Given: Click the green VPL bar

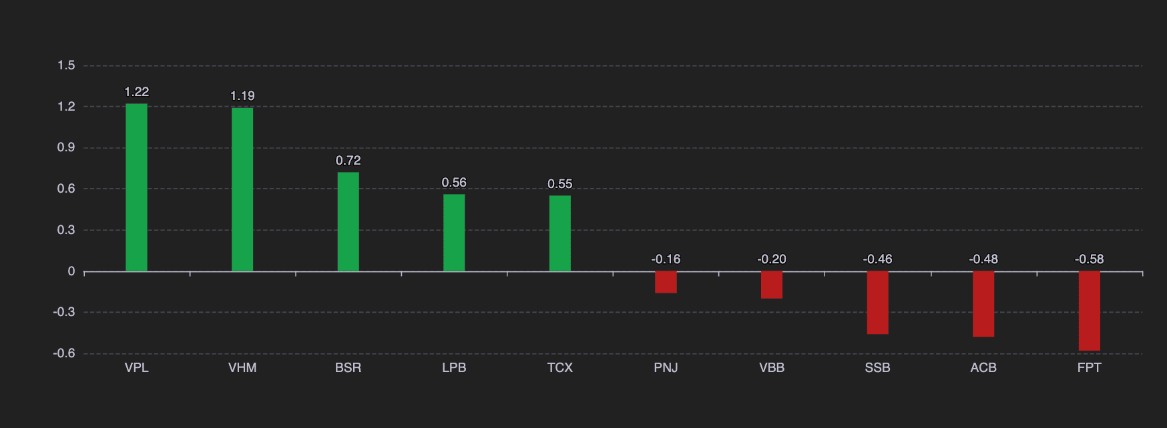Looking at the screenshot, I should (x=136, y=187).
